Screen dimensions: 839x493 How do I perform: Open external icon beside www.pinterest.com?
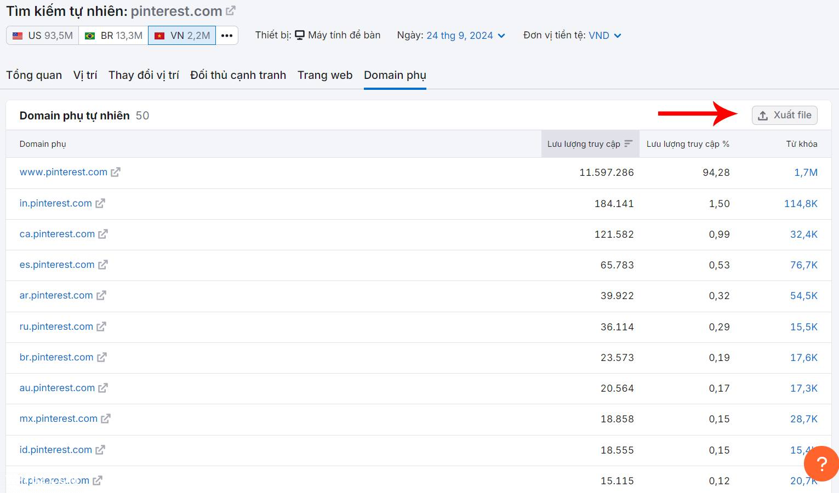tap(116, 172)
